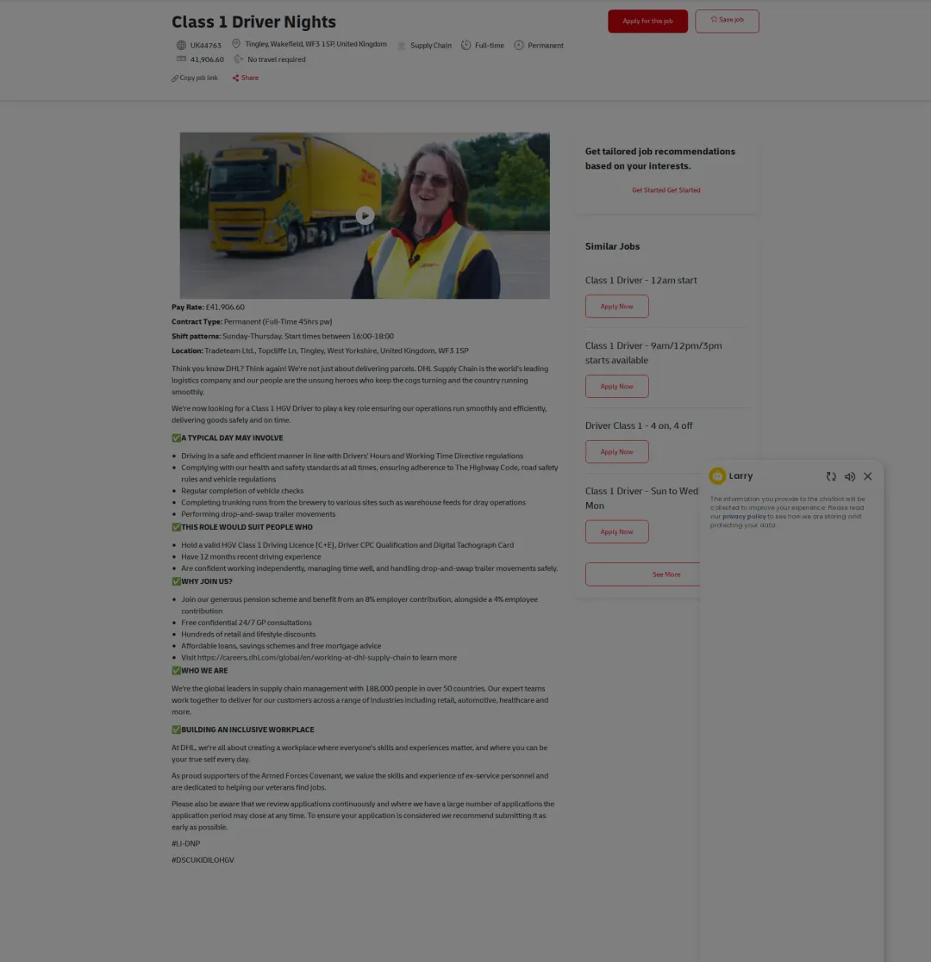Save this job using the Save job button
Viewport: 931px width, 962px height.
point(727,22)
